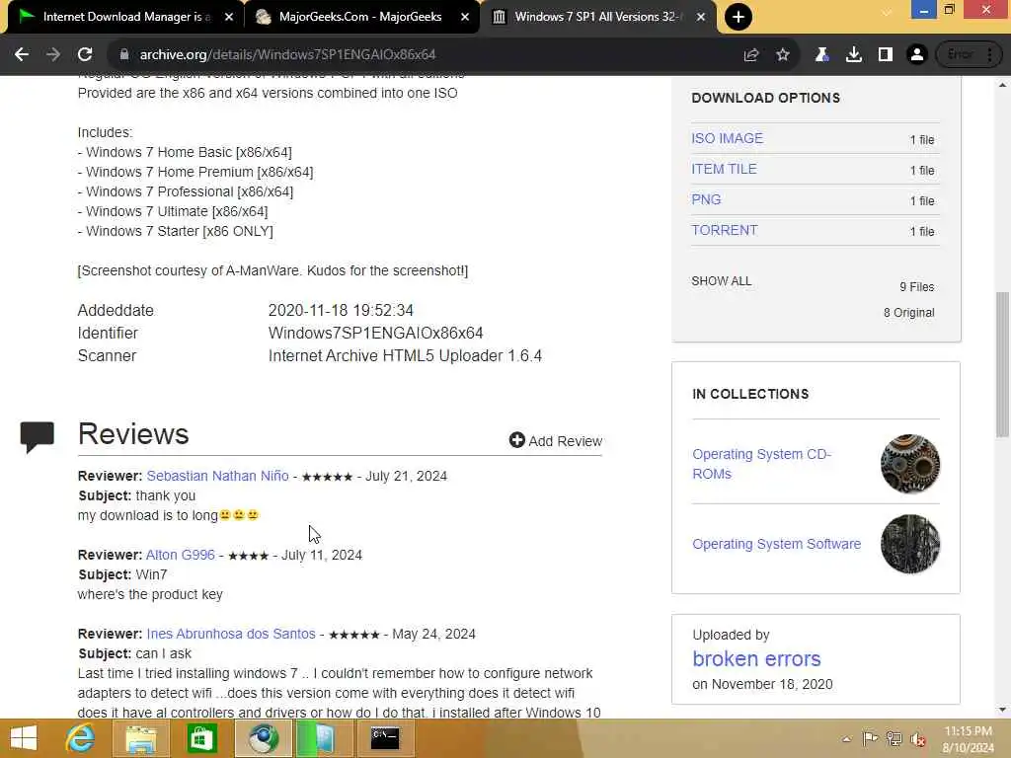Open the Chrome three-dot menu
This screenshot has width=1011, height=758.
[989, 55]
